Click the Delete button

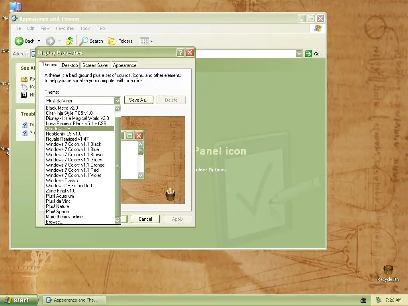tap(171, 100)
